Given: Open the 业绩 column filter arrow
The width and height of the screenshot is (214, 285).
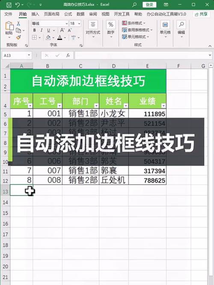Looking at the screenshot, I should [x=163, y=106].
